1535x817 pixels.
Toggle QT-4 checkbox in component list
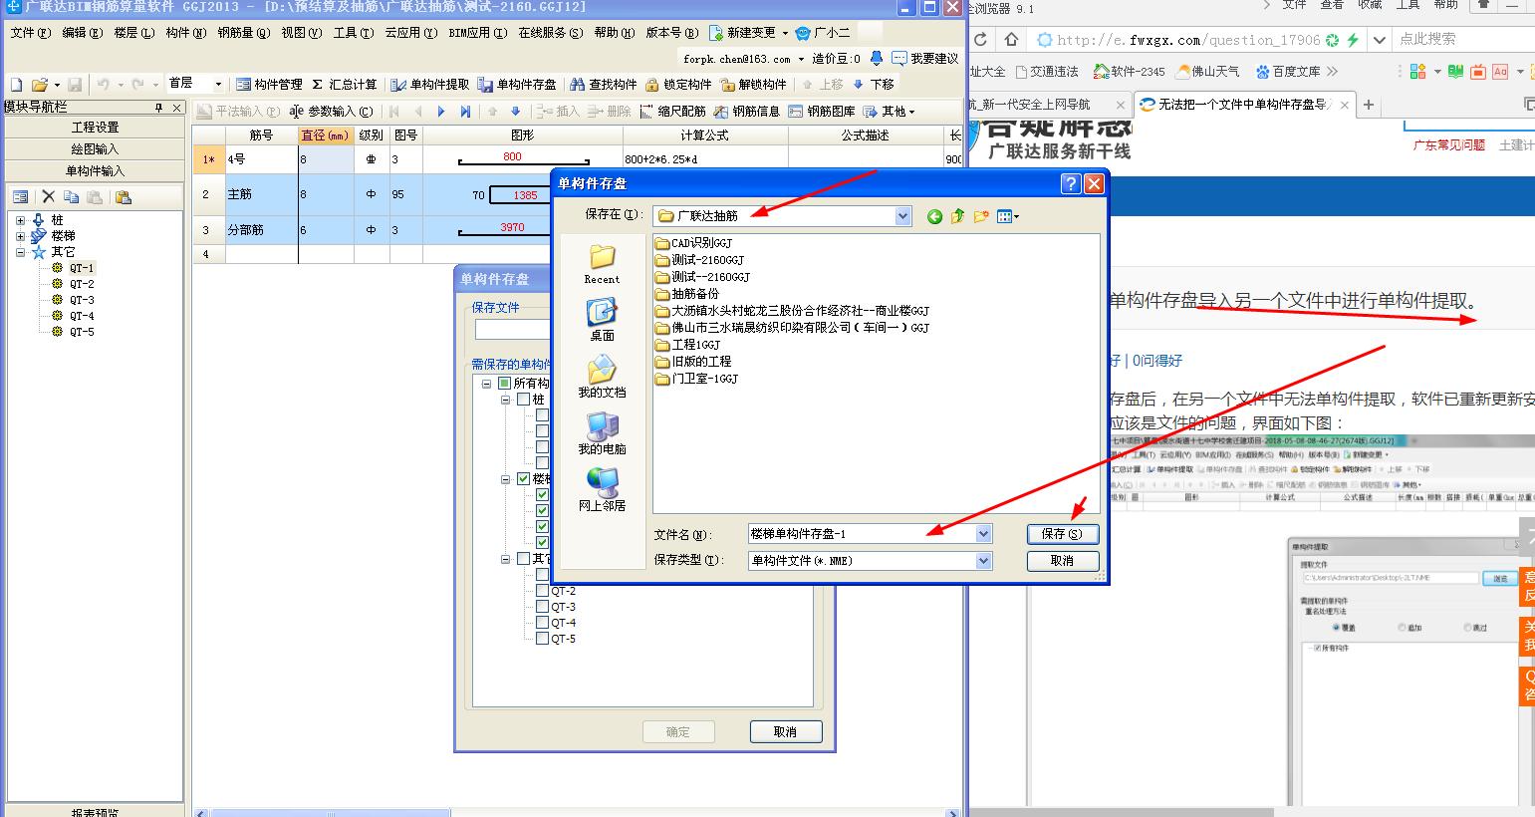[x=542, y=622]
